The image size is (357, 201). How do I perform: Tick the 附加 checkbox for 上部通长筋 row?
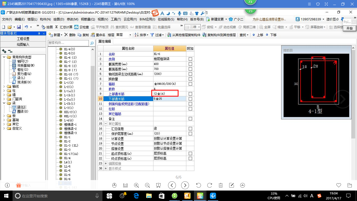tap(190, 94)
